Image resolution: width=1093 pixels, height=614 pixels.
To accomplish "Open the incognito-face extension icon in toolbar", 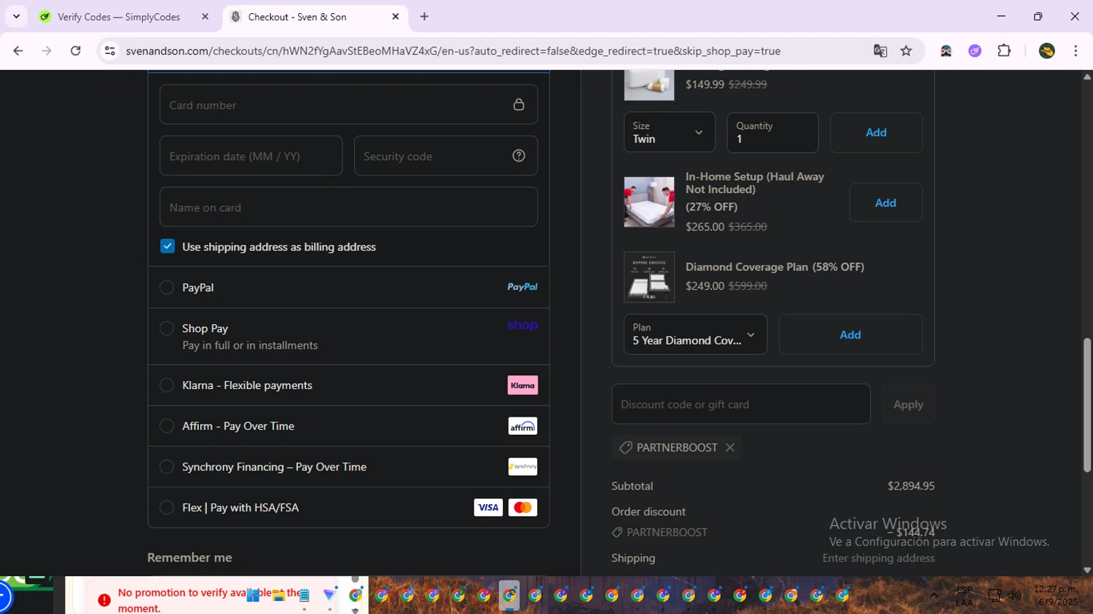I will tap(946, 51).
